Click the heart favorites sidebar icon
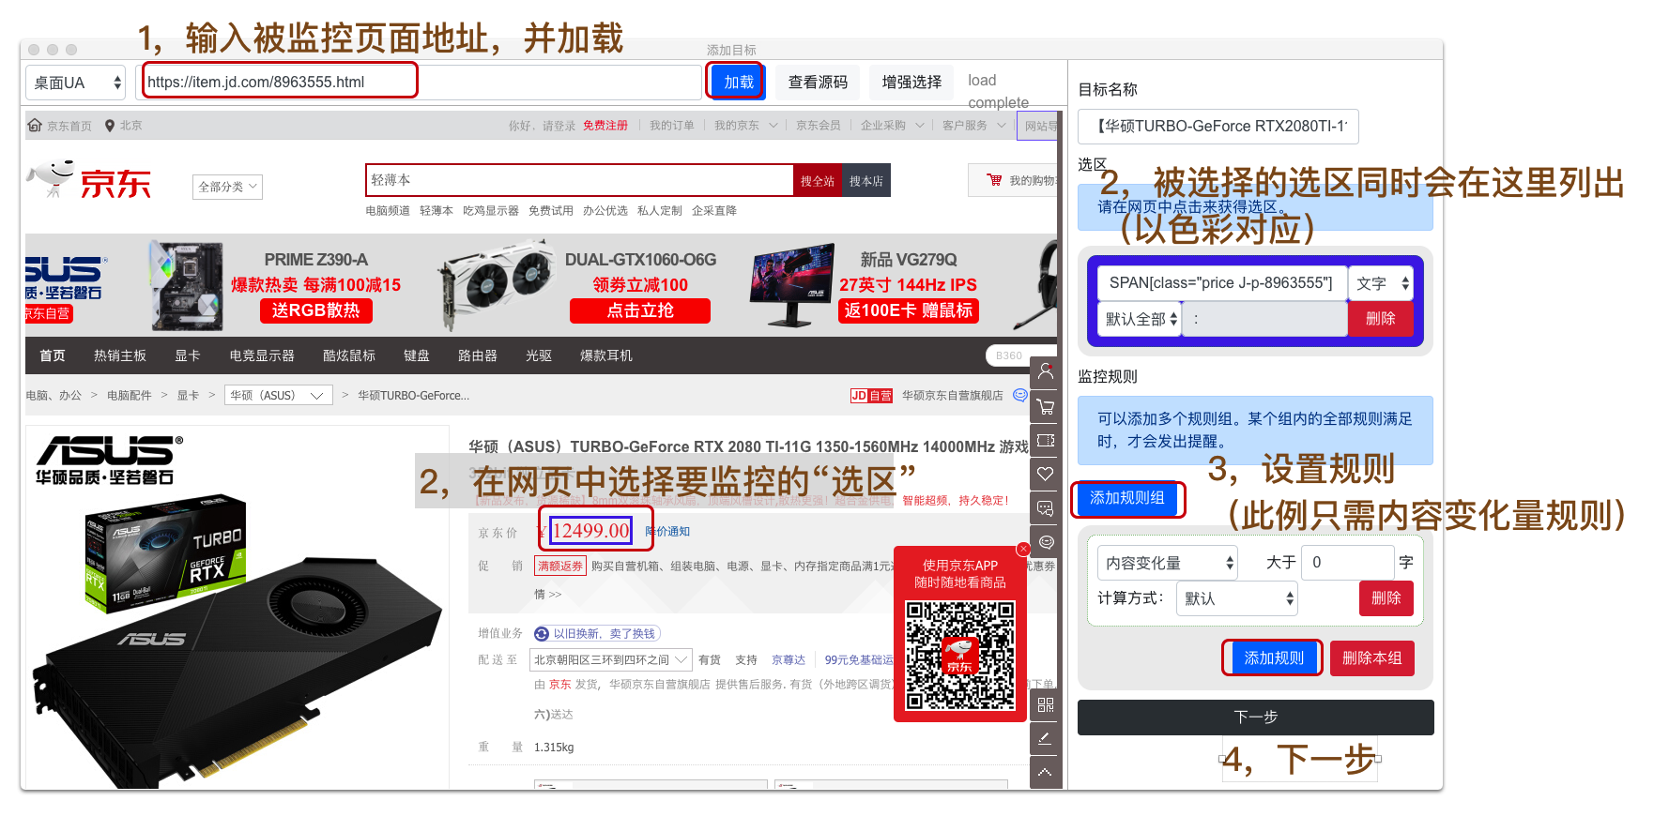 pos(1045,474)
